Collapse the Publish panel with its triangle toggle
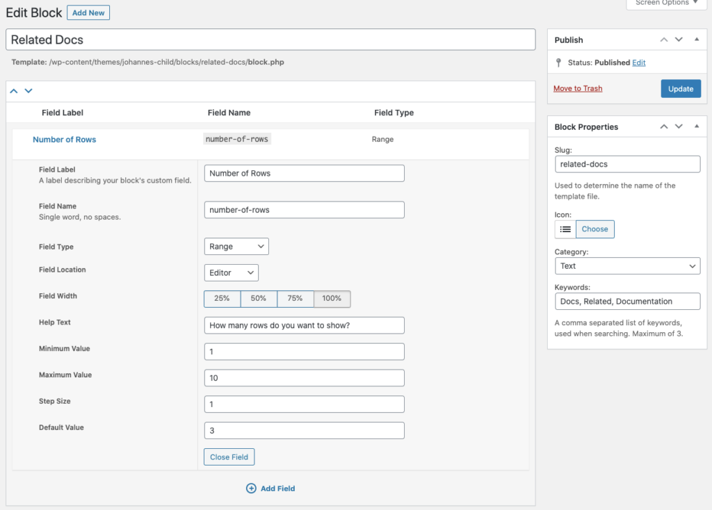 [697, 40]
